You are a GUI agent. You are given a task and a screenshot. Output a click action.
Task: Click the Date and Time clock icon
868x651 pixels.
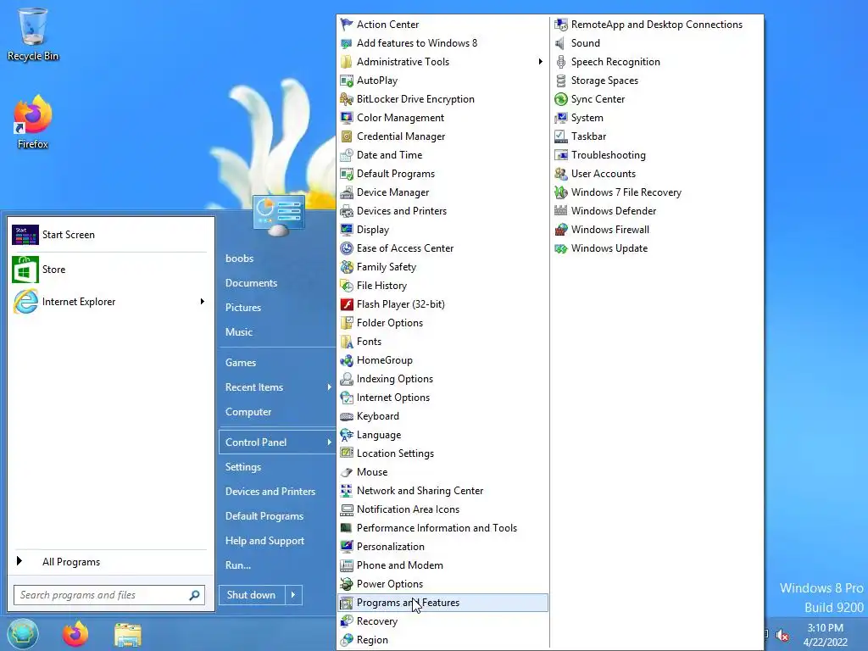(x=347, y=155)
